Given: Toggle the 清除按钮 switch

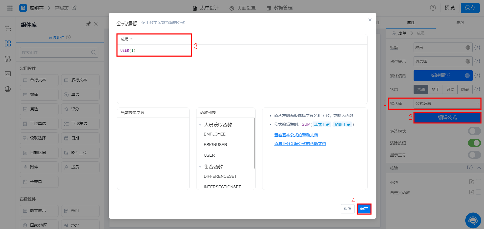Looking at the screenshot, I should pyautogui.click(x=474, y=143).
